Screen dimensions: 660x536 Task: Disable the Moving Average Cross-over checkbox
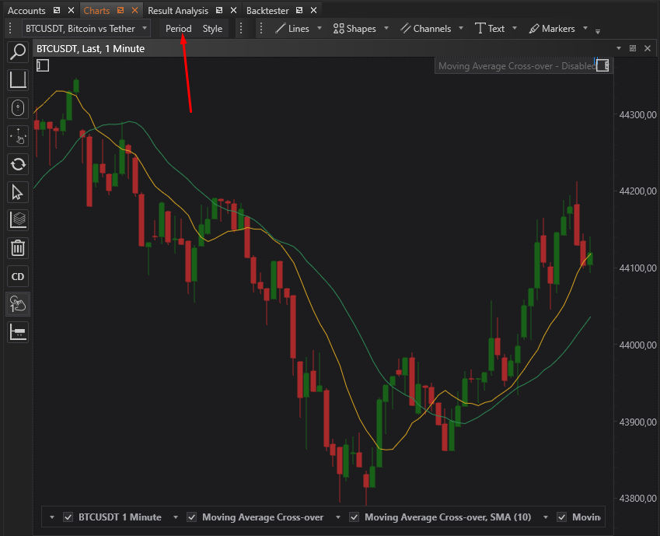191,517
